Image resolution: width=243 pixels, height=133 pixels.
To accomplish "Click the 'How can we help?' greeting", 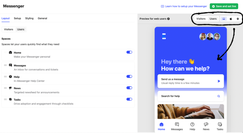I will coord(185,68).
